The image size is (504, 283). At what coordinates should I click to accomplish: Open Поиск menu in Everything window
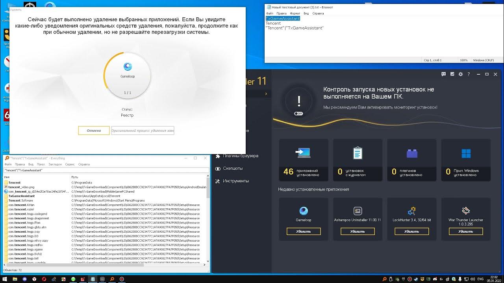coord(41,164)
